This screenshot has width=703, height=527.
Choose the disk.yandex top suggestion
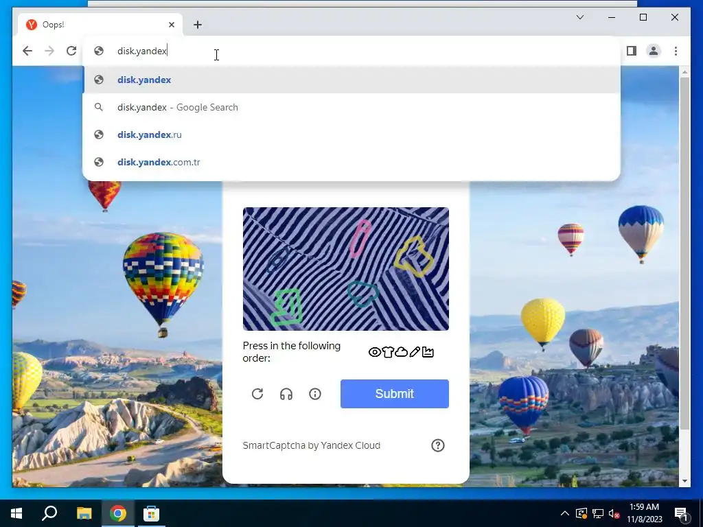point(351,80)
